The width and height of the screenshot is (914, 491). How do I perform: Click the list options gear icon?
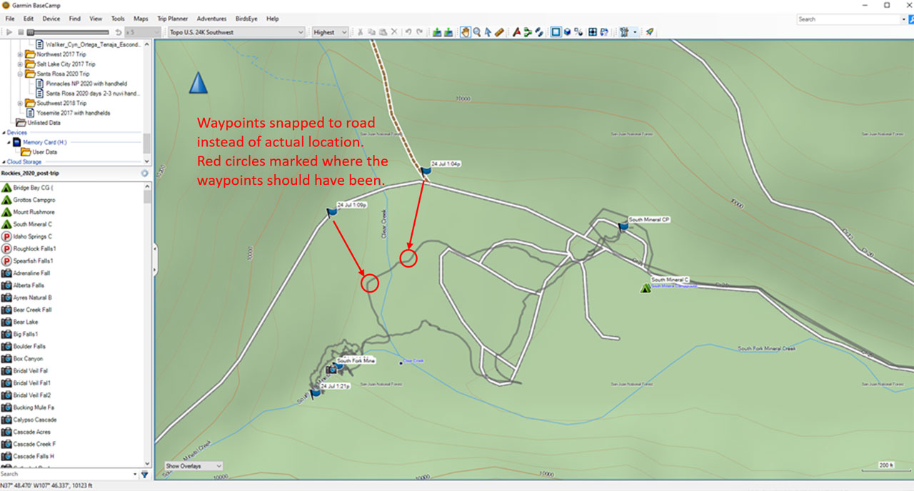[x=144, y=173]
